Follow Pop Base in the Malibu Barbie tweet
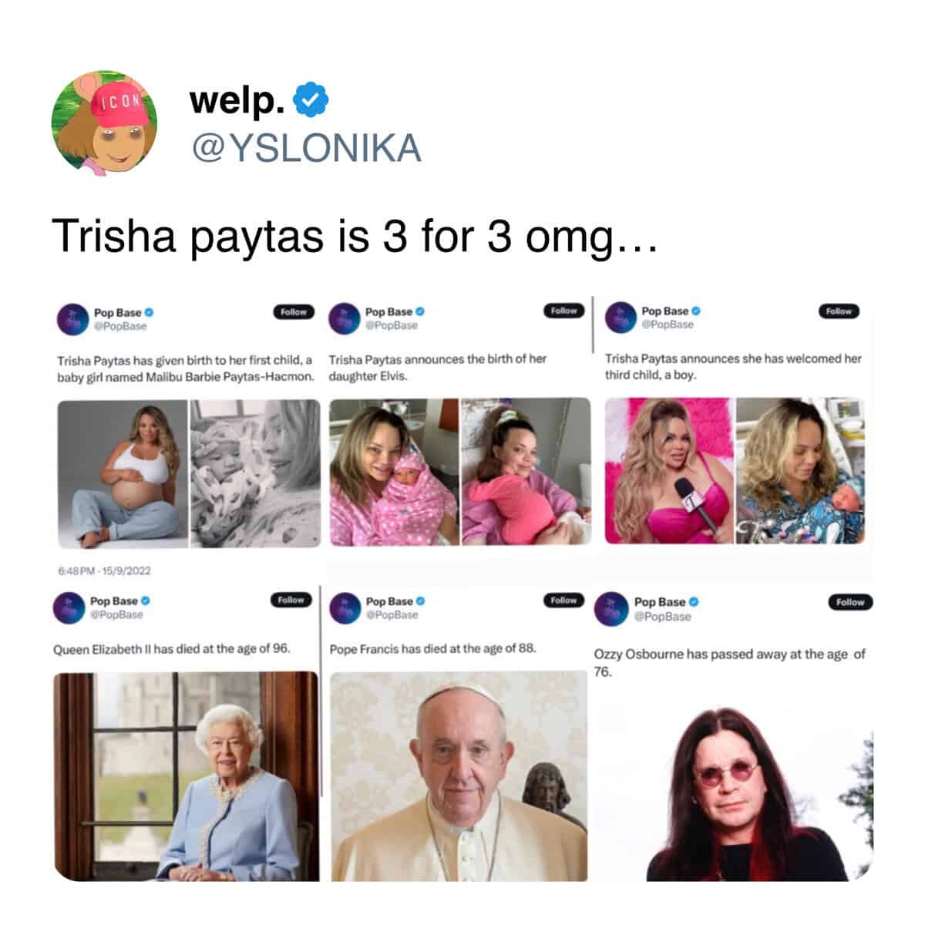Screen dimensions: 925x952 294,312
